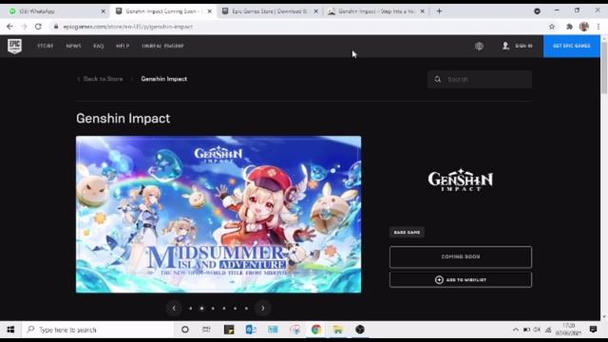608x342 pixels.
Task: Click the COMING SOON button
Action: [x=461, y=256]
